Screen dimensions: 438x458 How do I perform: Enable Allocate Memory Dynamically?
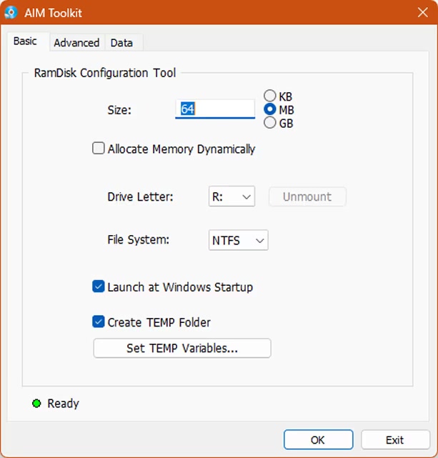point(99,149)
